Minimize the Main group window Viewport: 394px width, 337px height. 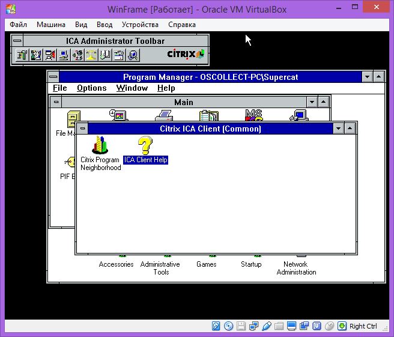[312, 102]
